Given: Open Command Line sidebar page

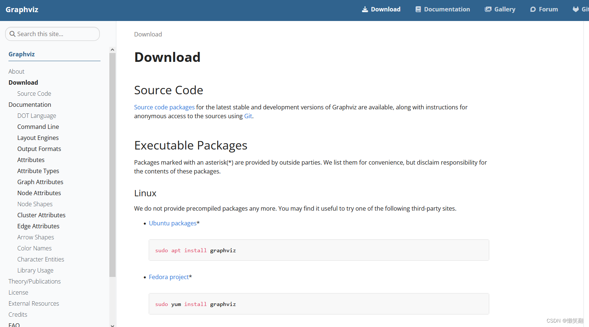Looking at the screenshot, I should point(38,127).
